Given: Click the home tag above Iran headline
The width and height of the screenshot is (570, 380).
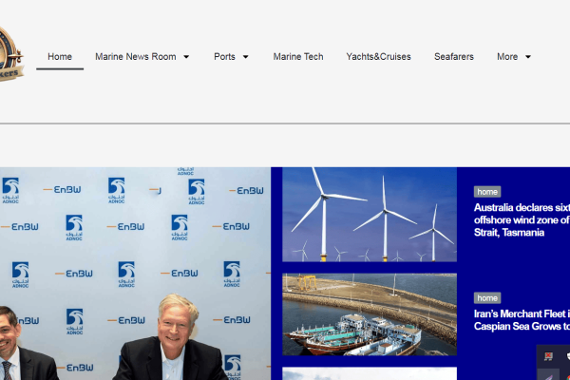Looking at the screenshot, I should (x=487, y=297).
